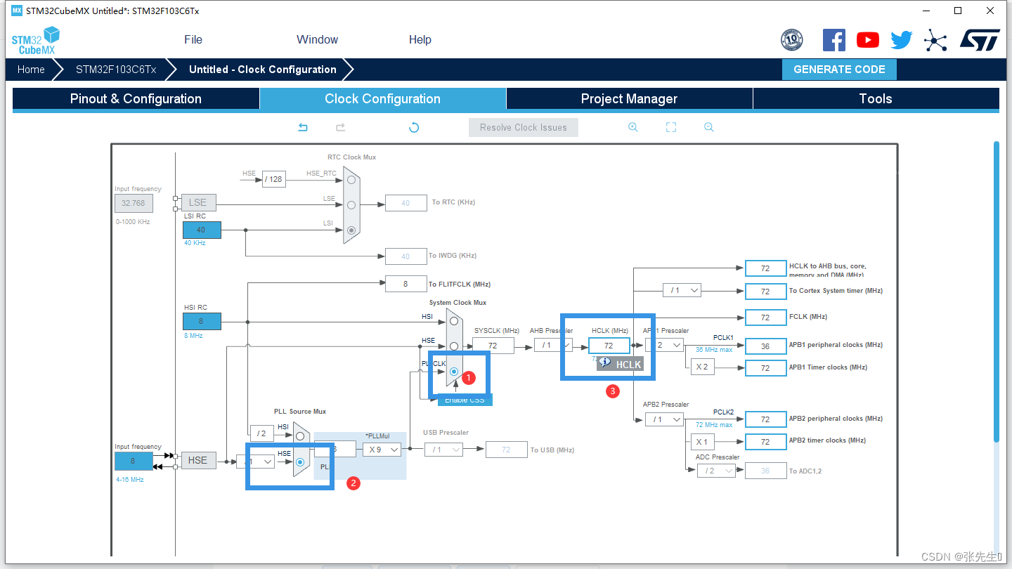Open the APB2 Prescaler dropdown
1012x569 pixels.
click(x=664, y=419)
